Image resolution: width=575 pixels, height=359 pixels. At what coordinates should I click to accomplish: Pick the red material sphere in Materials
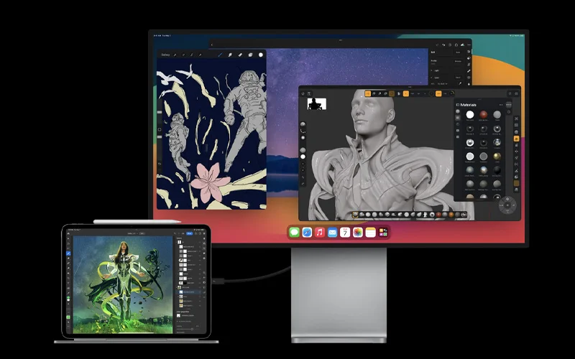click(x=483, y=115)
